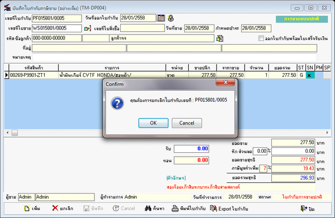Click the padlock icon next to the calendar
Screen dimensions: 335x218
pos(170,18)
